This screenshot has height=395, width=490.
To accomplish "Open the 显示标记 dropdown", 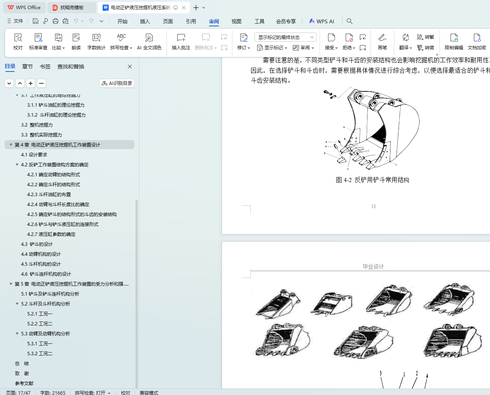I will [272, 48].
